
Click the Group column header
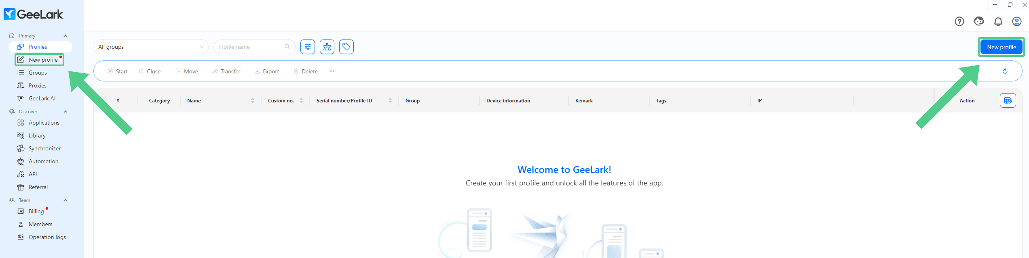click(x=412, y=101)
